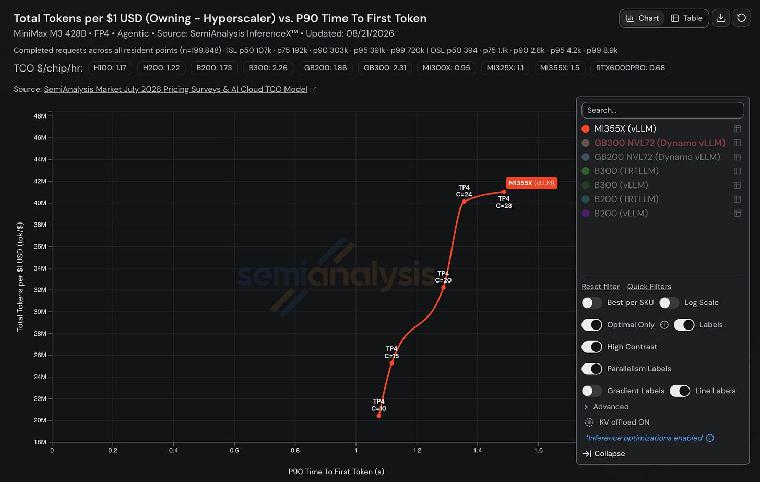This screenshot has width=760, height=482.
Task: Open table icon for B200 (TRTLLM) row
Action: (x=738, y=199)
